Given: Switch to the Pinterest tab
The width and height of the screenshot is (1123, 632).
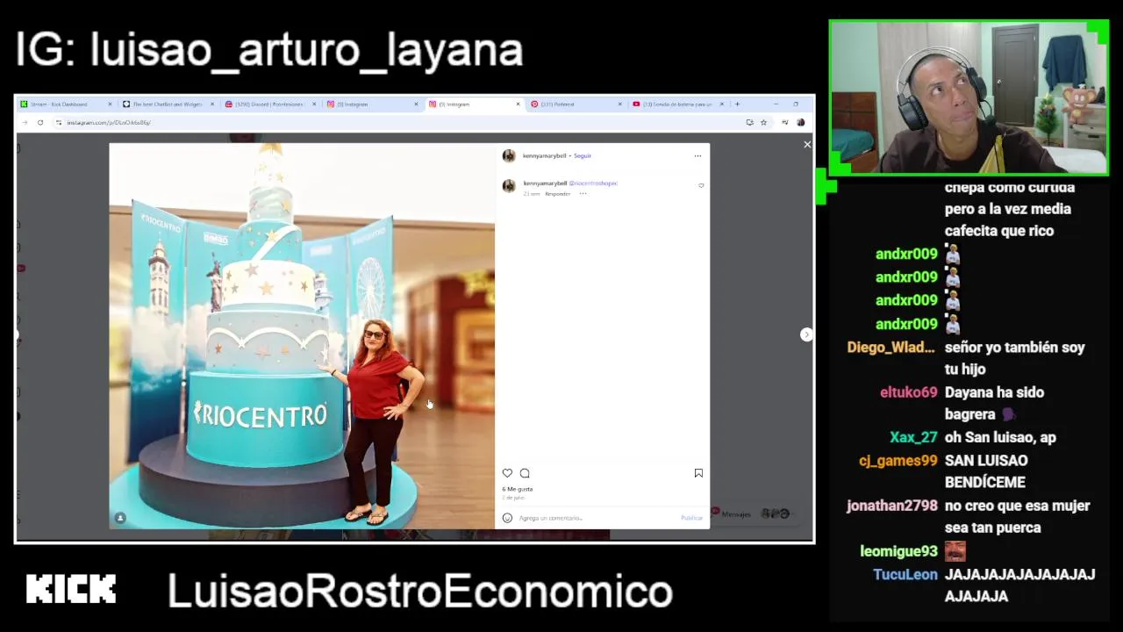Looking at the screenshot, I should tap(576, 104).
